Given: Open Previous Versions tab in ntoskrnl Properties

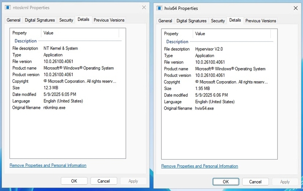Looking at the screenshot, I should 109,20.
